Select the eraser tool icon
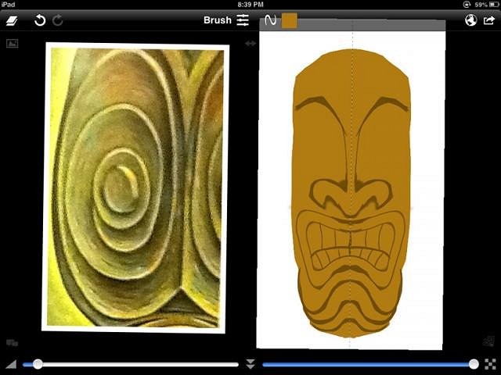The image size is (501, 375). tap(12, 20)
